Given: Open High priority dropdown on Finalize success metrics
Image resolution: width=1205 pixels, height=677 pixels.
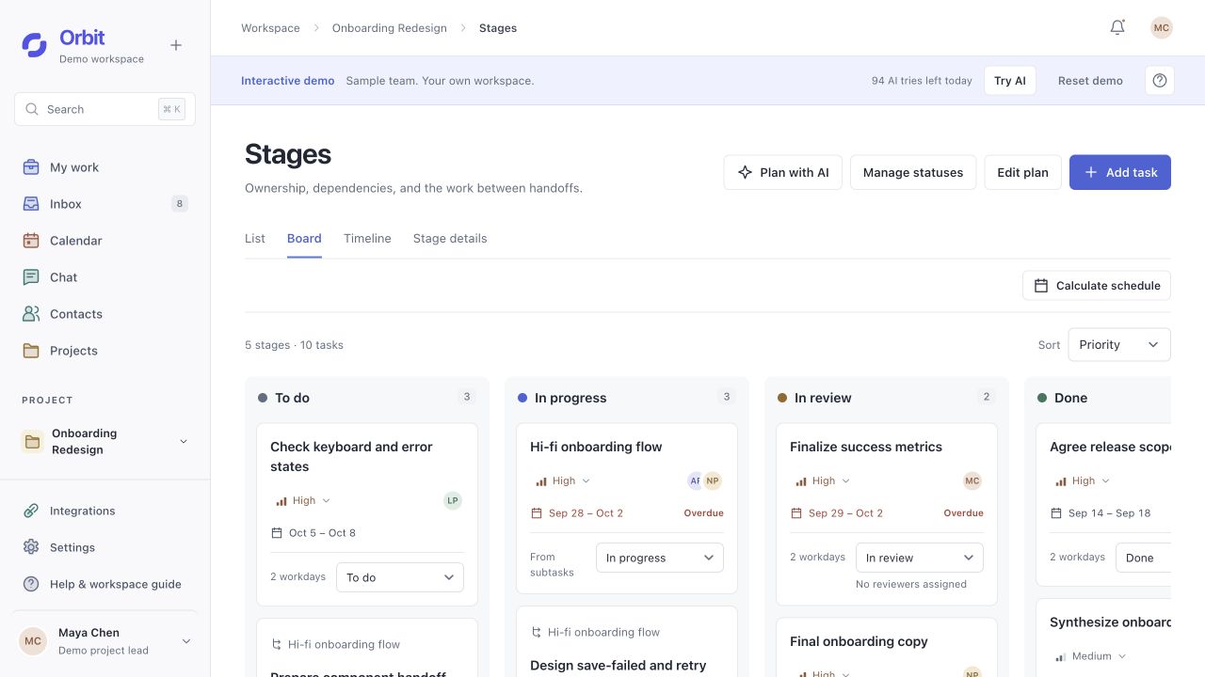Looking at the screenshot, I should [x=823, y=481].
